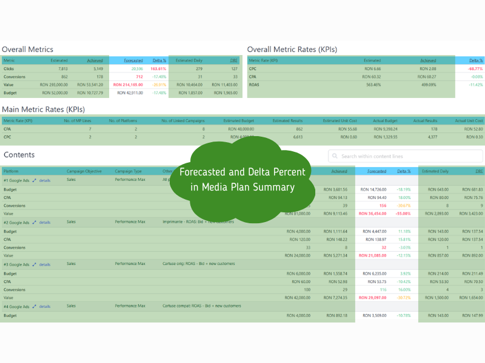
Task: View details of the #1 Google Ads campaign
Action: tap(44, 180)
